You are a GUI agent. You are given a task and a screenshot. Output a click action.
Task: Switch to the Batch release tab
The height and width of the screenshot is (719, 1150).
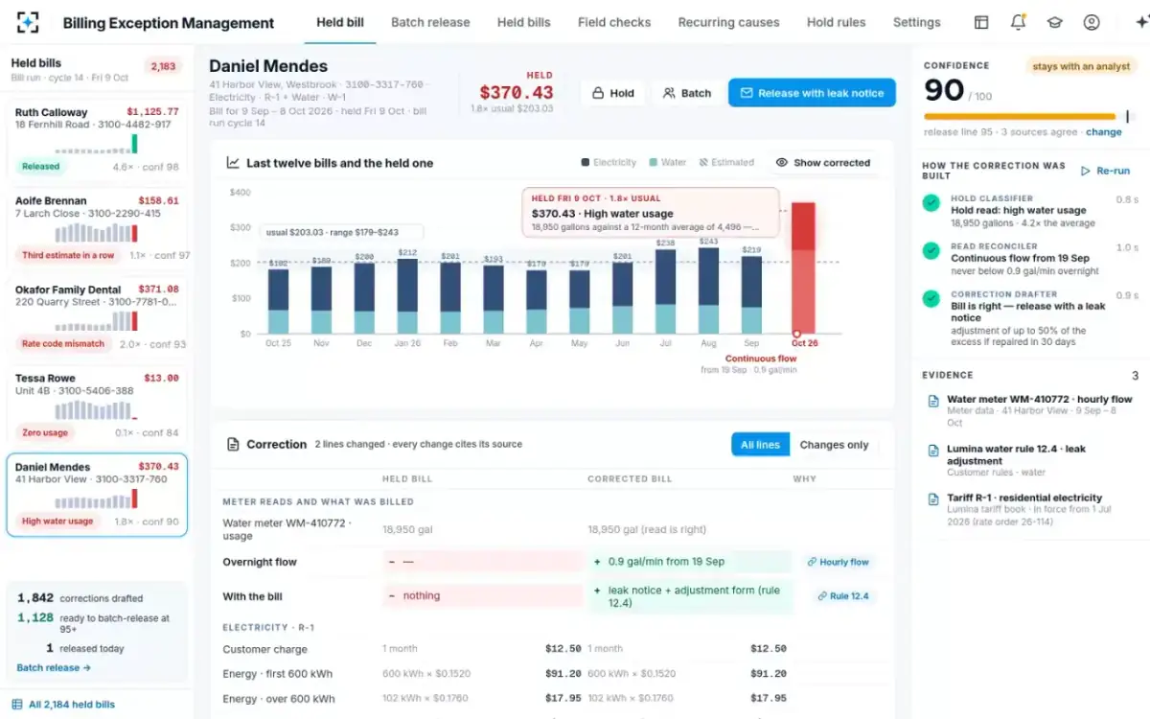430,22
